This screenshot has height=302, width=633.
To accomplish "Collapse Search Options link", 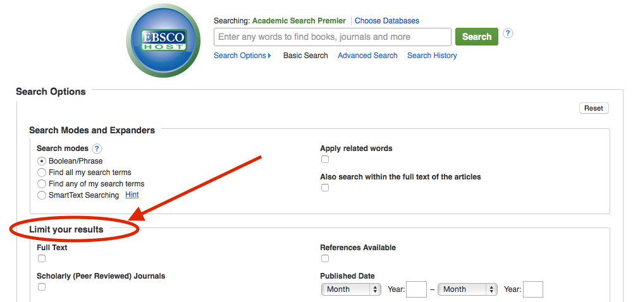I will (242, 56).
